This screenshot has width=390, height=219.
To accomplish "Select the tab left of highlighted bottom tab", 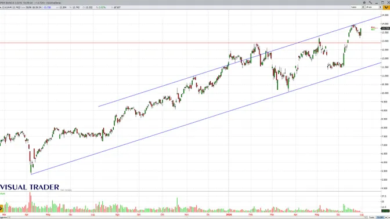I will pyautogui.click(x=371, y=217).
